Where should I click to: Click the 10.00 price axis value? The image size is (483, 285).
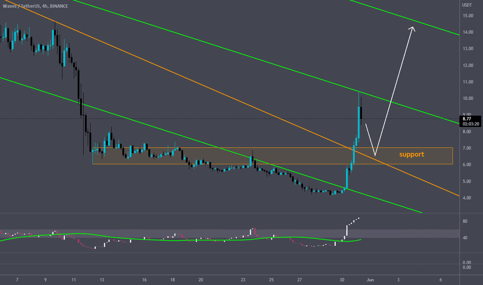(x=468, y=98)
